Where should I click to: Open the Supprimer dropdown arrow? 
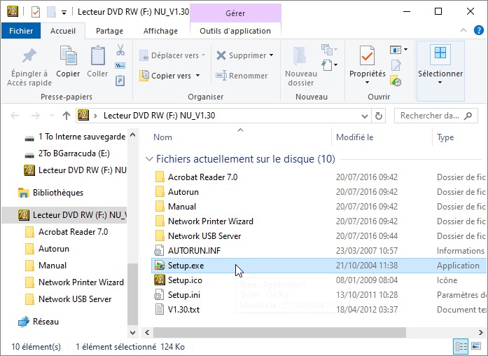[272, 55]
